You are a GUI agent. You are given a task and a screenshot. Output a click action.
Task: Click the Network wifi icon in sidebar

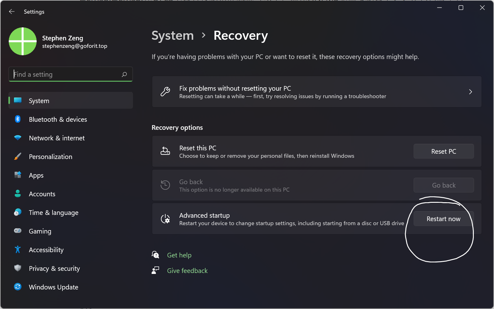pos(18,138)
